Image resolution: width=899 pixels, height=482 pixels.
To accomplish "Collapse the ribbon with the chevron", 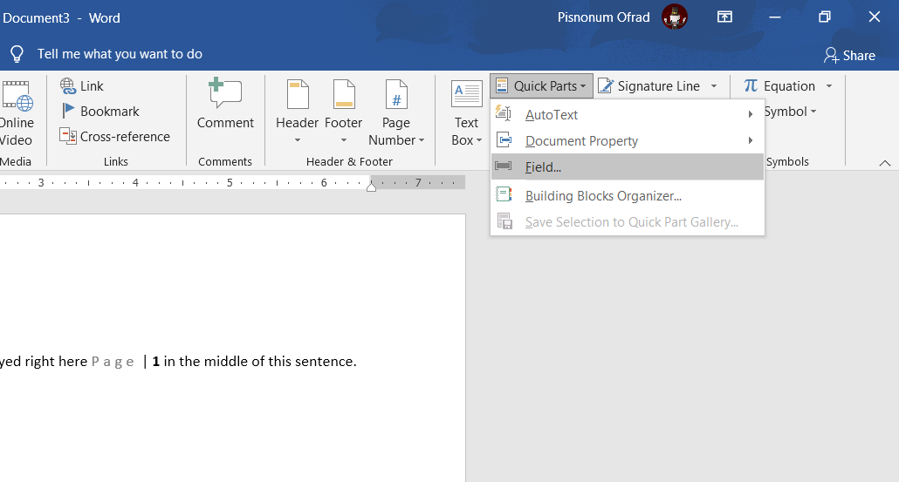I will click(885, 163).
